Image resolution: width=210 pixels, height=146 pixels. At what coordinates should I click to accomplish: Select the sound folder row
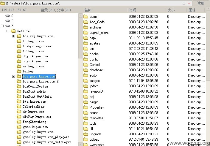[x=144, y=113]
